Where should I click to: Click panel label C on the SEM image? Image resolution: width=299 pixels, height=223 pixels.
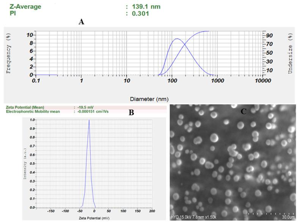pos(244,111)
